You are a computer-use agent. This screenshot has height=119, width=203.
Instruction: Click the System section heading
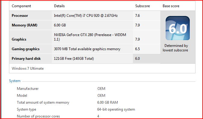pos(15,81)
